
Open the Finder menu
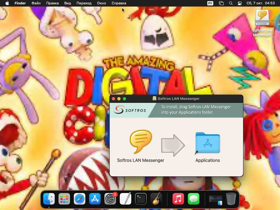click(20, 3)
